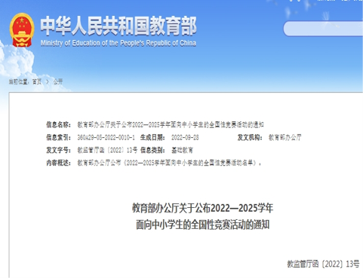The image size is (363, 278).
Task: Click the 发文机构 label
Action: click(x=250, y=137)
